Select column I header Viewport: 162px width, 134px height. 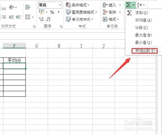click(x=81, y=46)
